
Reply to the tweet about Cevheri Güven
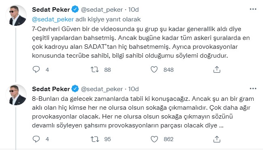tap(36, 69)
